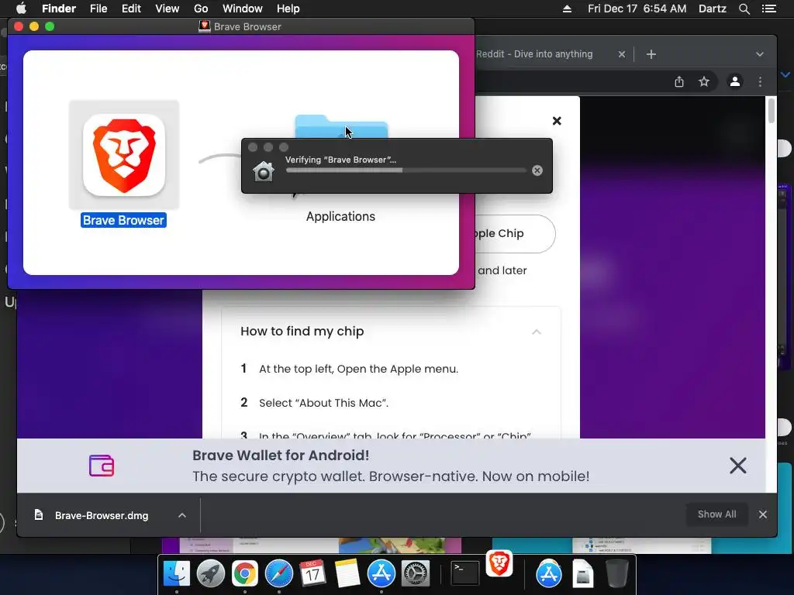Open Spotlight search in menu bar
Image resolution: width=794 pixels, height=595 pixels.
pyautogui.click(x=744, y=9)
